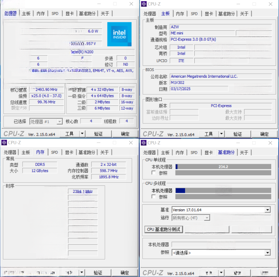Click the BIOS version field M1V302

tap(221, 82)
